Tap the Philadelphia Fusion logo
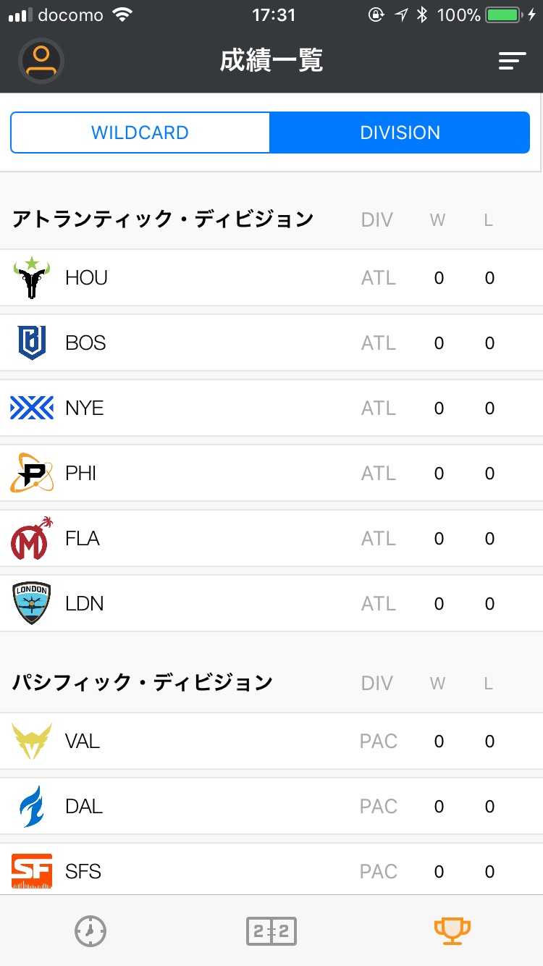Image resolution: width=543 pixels, height=966 pixels. (32, 473)
